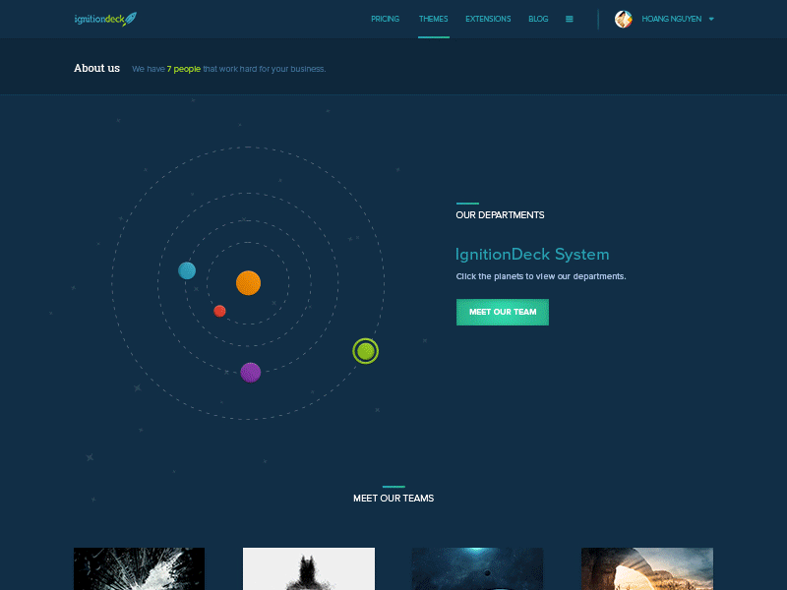Click the purple planet in the solar system
The image size is (787, 590).
point(250,372)
